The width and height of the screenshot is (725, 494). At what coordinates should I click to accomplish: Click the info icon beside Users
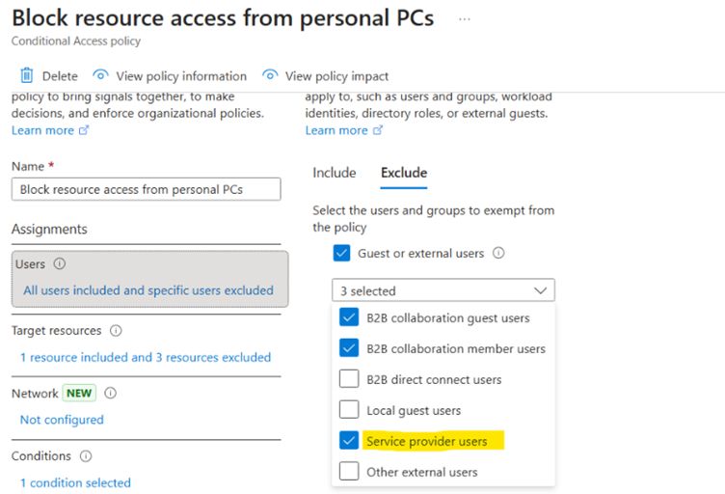[x=60, y=264]
